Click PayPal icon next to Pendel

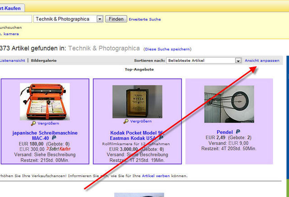coord(238,132)
